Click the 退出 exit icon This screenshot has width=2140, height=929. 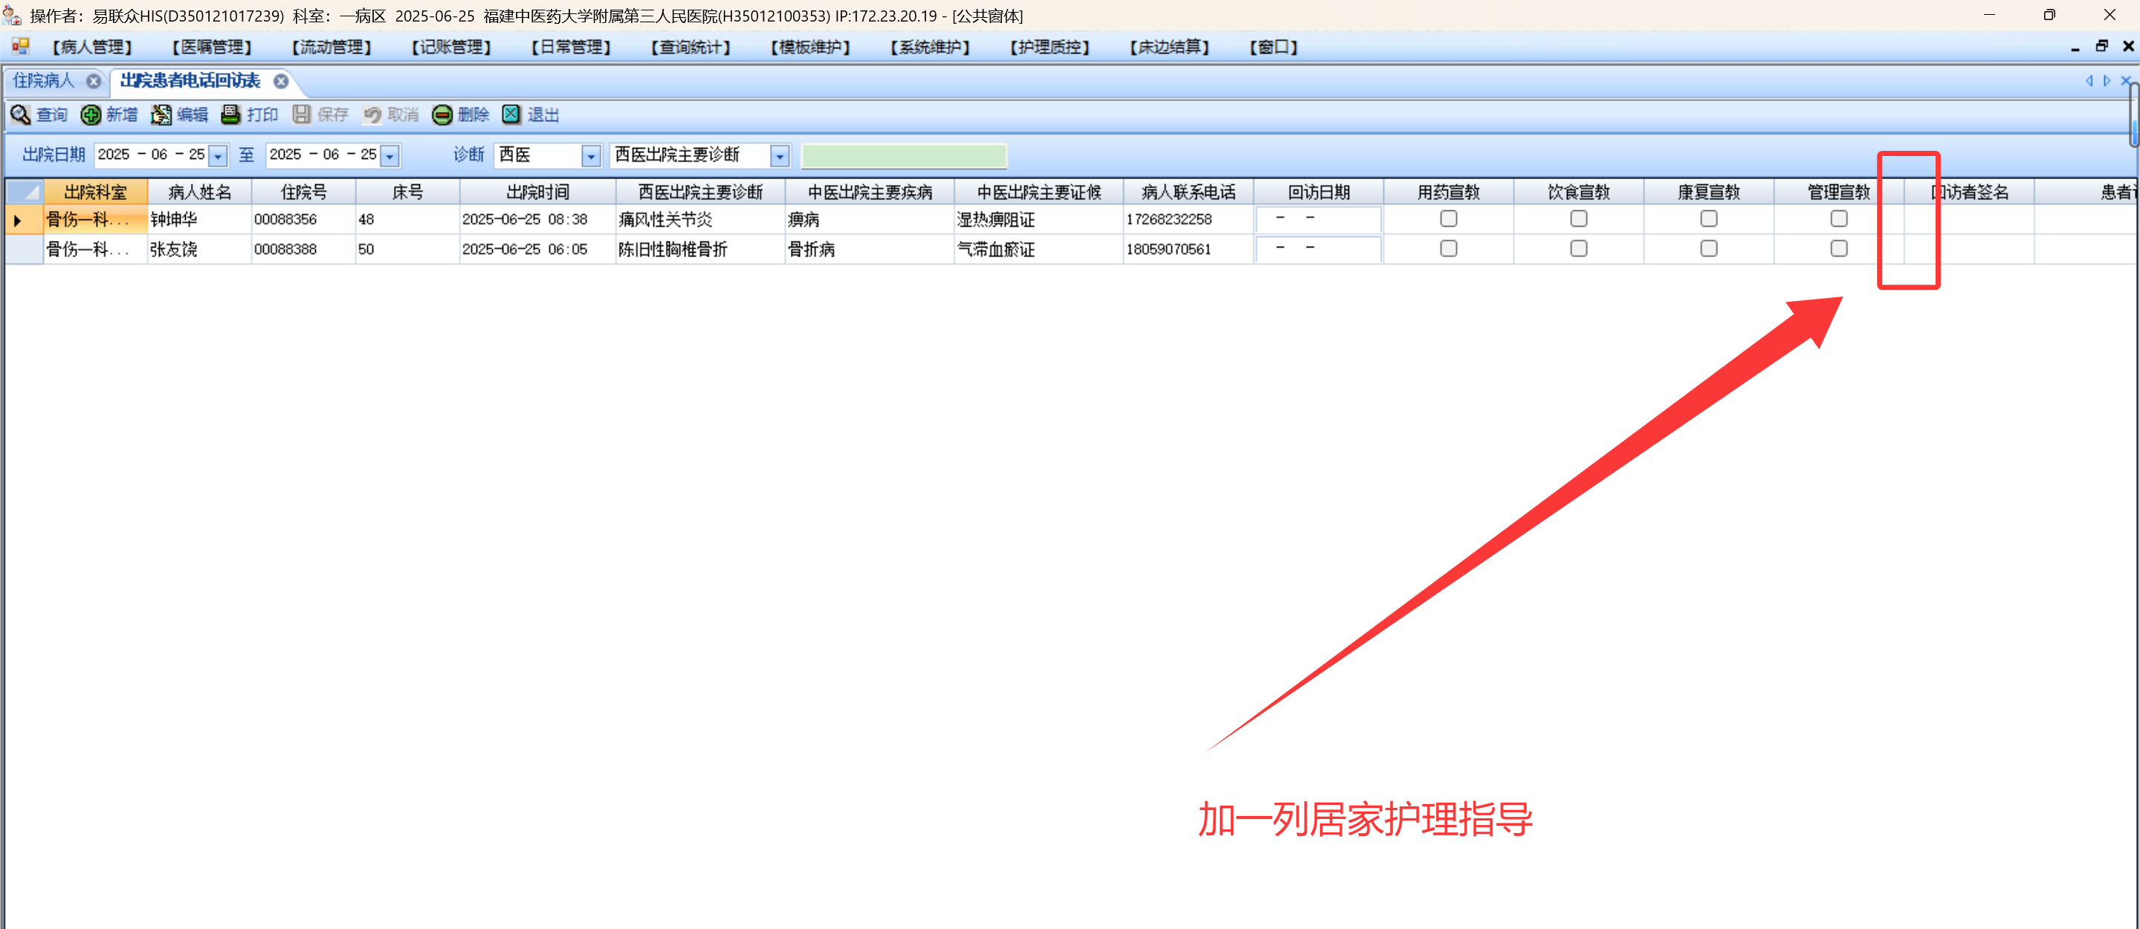point(511,114)
